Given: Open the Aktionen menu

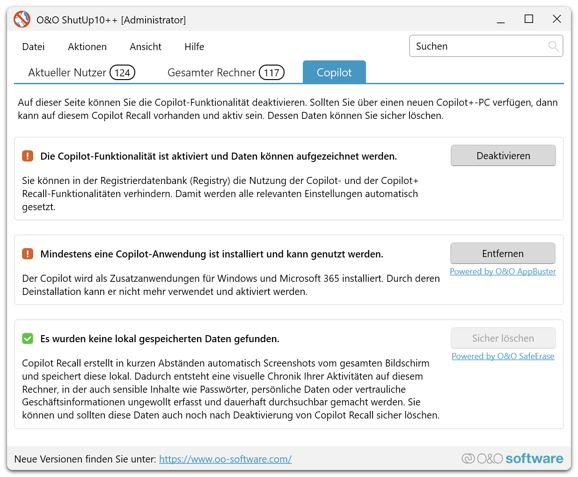Looking at the screenshot, I should click(x=87, y=47).
